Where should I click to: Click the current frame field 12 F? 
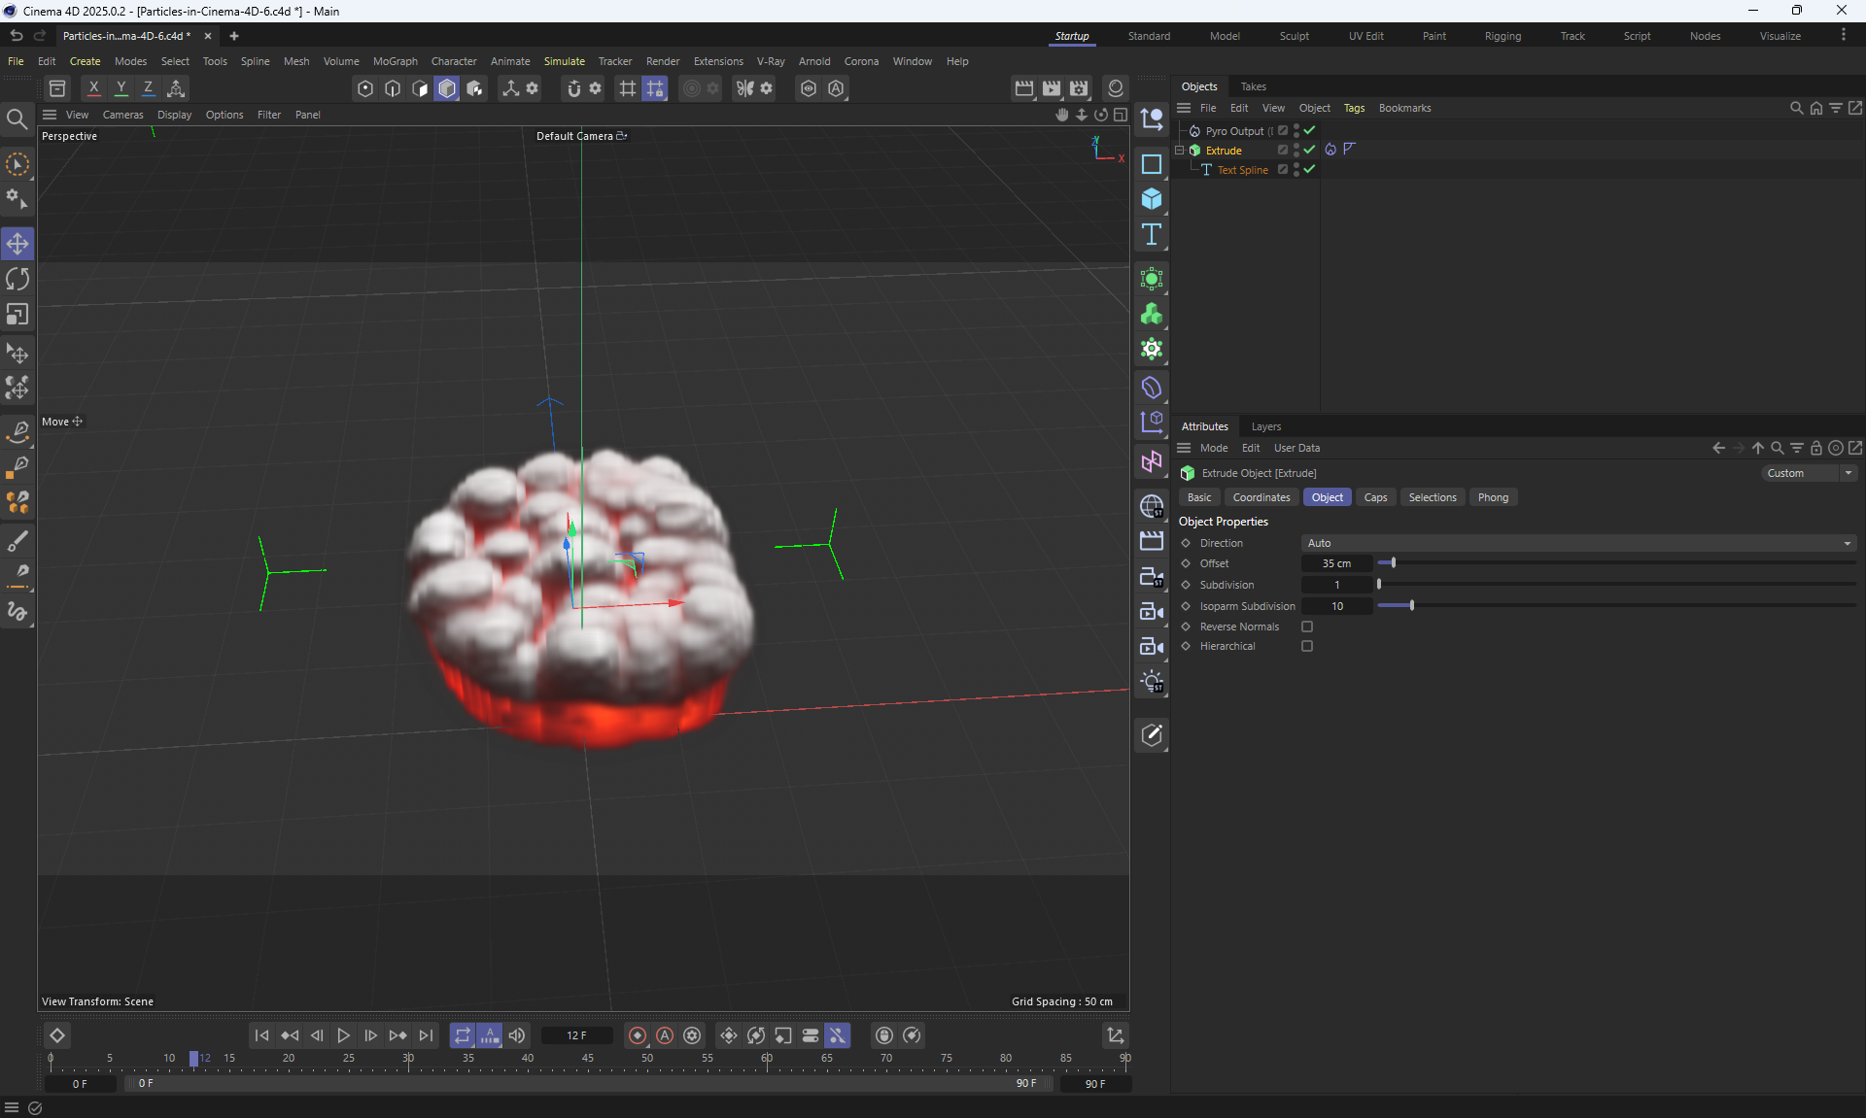tap(576, 1035)
